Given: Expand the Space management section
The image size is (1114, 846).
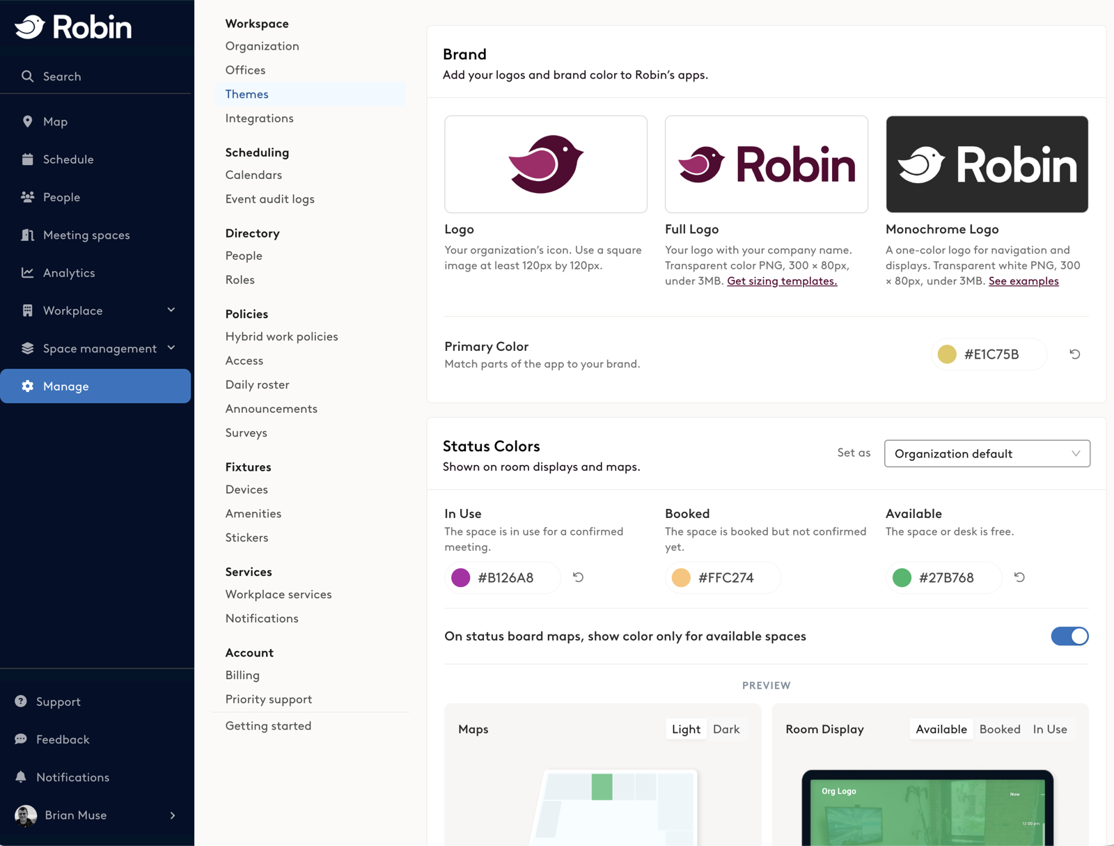Looking at the screenshot, I should [171, 347].
